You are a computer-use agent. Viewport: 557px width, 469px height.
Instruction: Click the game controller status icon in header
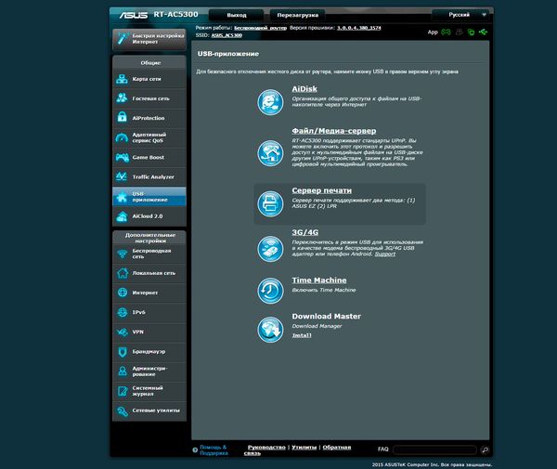coord(446,32)
